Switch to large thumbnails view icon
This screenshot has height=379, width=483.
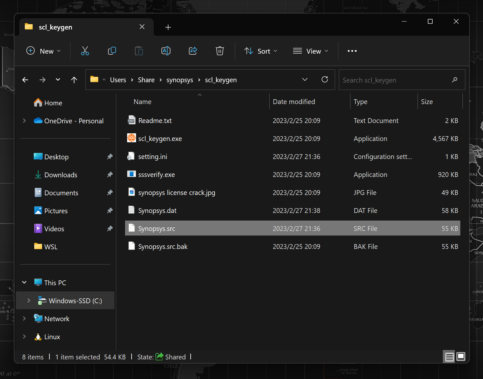(461, 357)
